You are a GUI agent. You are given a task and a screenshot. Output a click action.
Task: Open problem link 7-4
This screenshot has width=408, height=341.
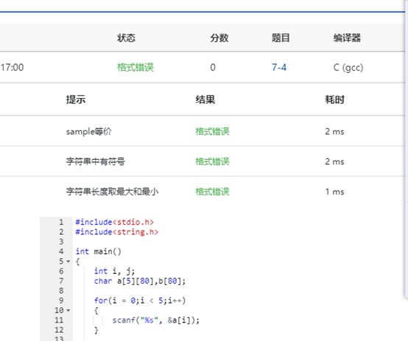[279, 68]
